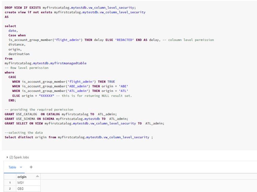Click the create view if not exists line
The width and height of the screenshot is (257, 192).
coord(75,12)
